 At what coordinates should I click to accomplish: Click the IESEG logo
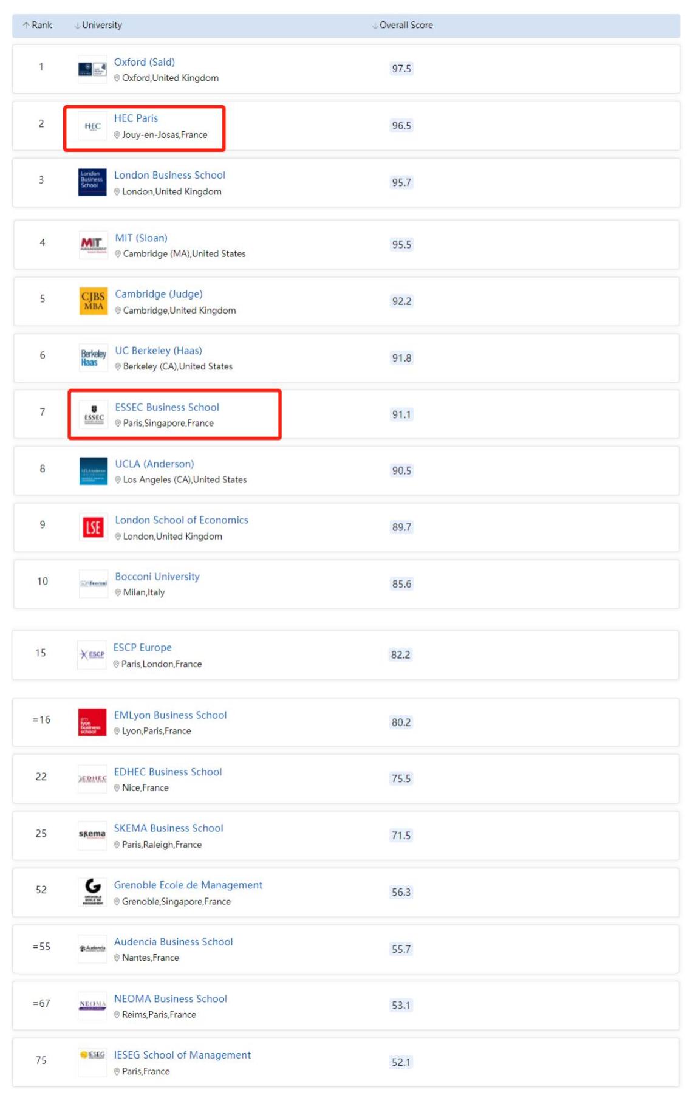tap(92, 1062)
